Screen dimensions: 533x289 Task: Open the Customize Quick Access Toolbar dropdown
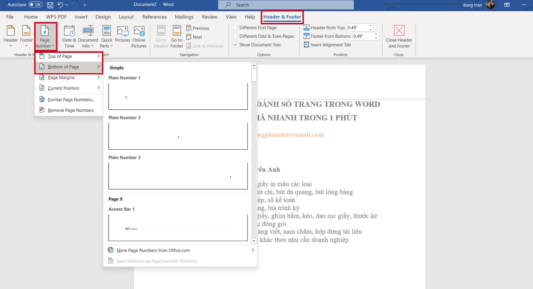click(85, 5)
